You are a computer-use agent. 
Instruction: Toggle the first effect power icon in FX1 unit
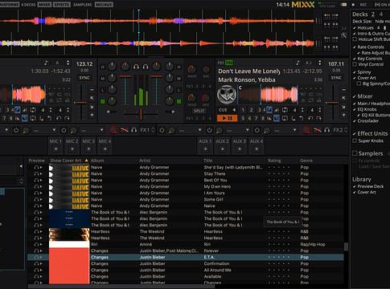[16, 130]
